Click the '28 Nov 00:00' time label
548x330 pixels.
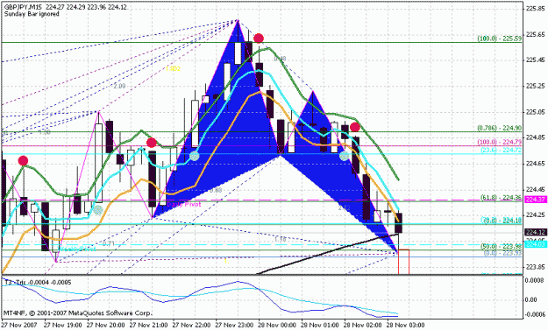pos(277,325)
